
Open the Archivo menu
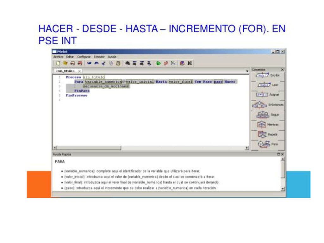click(58, 57)
